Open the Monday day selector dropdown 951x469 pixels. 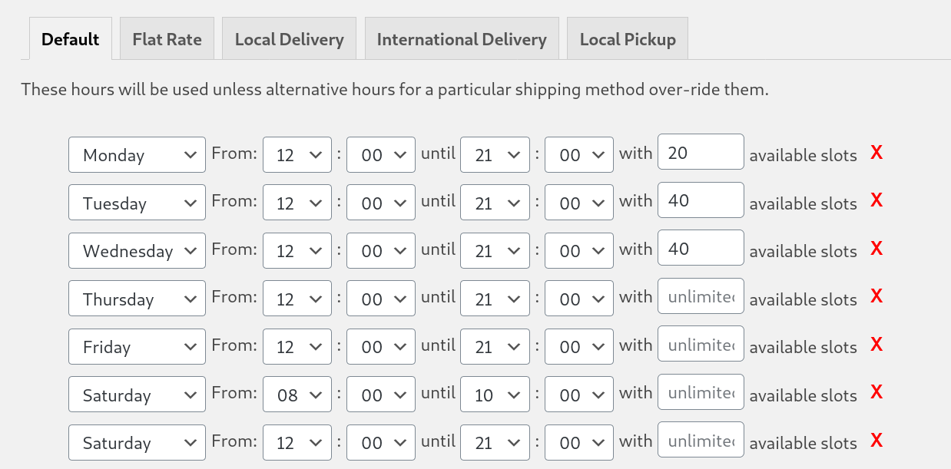137,154
